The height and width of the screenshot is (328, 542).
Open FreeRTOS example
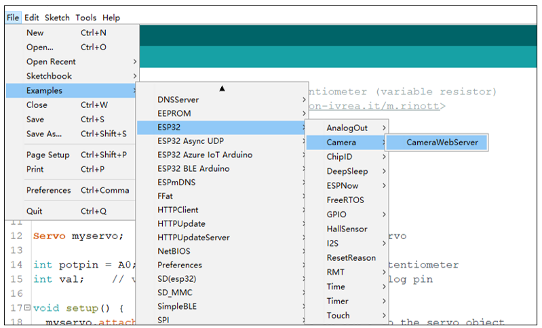pyautogui.click(x=347, y=200)
